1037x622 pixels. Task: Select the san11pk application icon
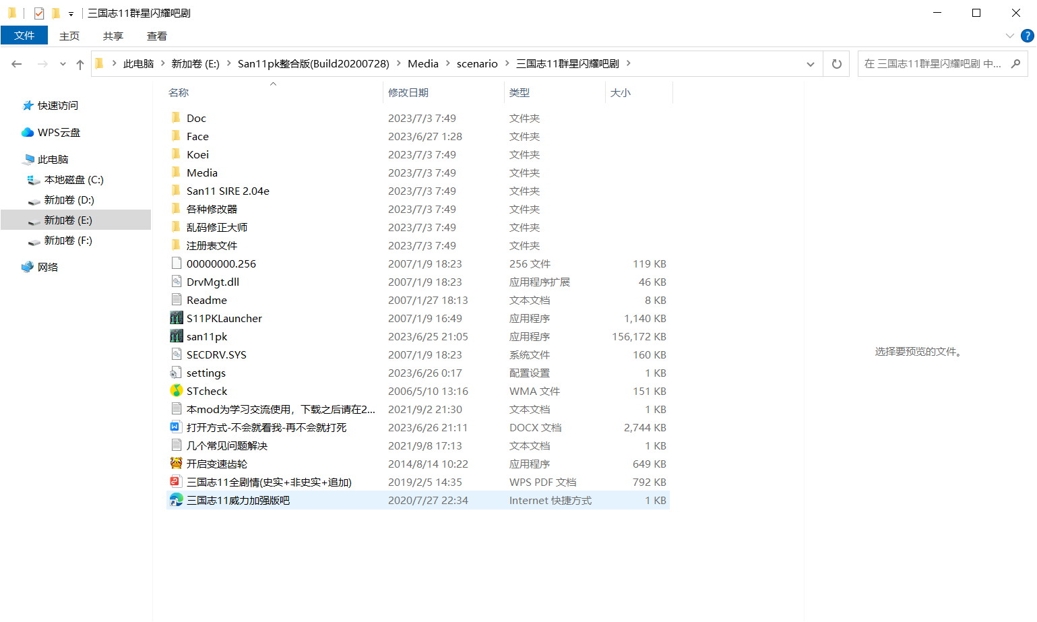pos(177,336)
